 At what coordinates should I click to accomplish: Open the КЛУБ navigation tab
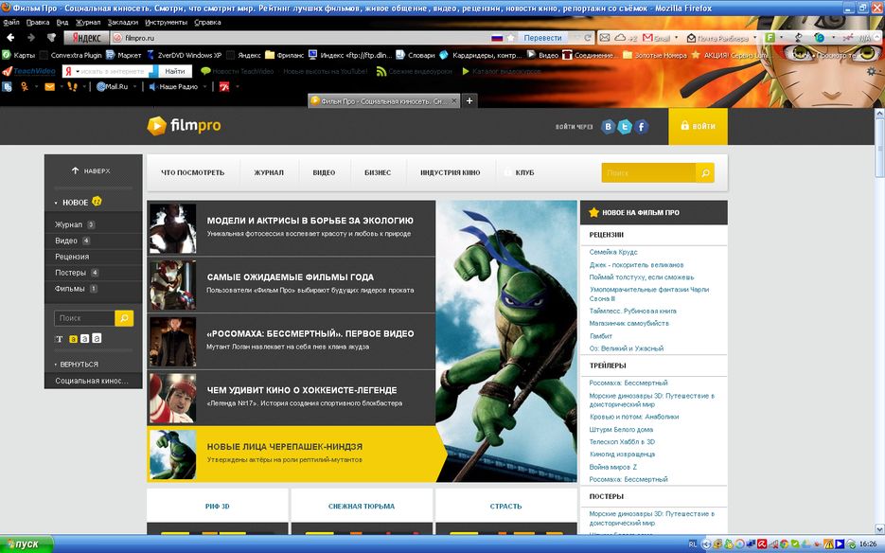524,173
